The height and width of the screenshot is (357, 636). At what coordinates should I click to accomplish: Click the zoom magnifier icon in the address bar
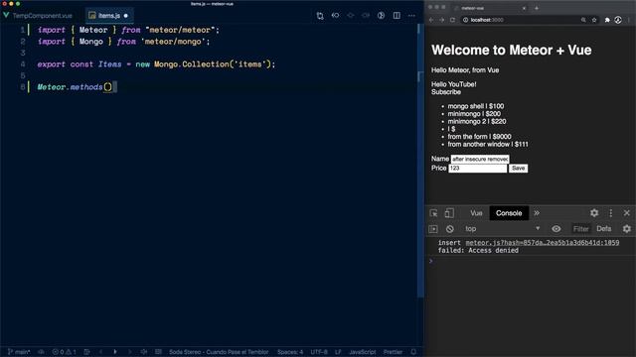pos(583,20)
